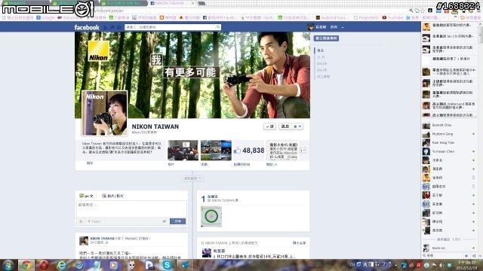Open Skype from the taskbar
This screenshot has width=483, height=271.
[x=167, y=265]
